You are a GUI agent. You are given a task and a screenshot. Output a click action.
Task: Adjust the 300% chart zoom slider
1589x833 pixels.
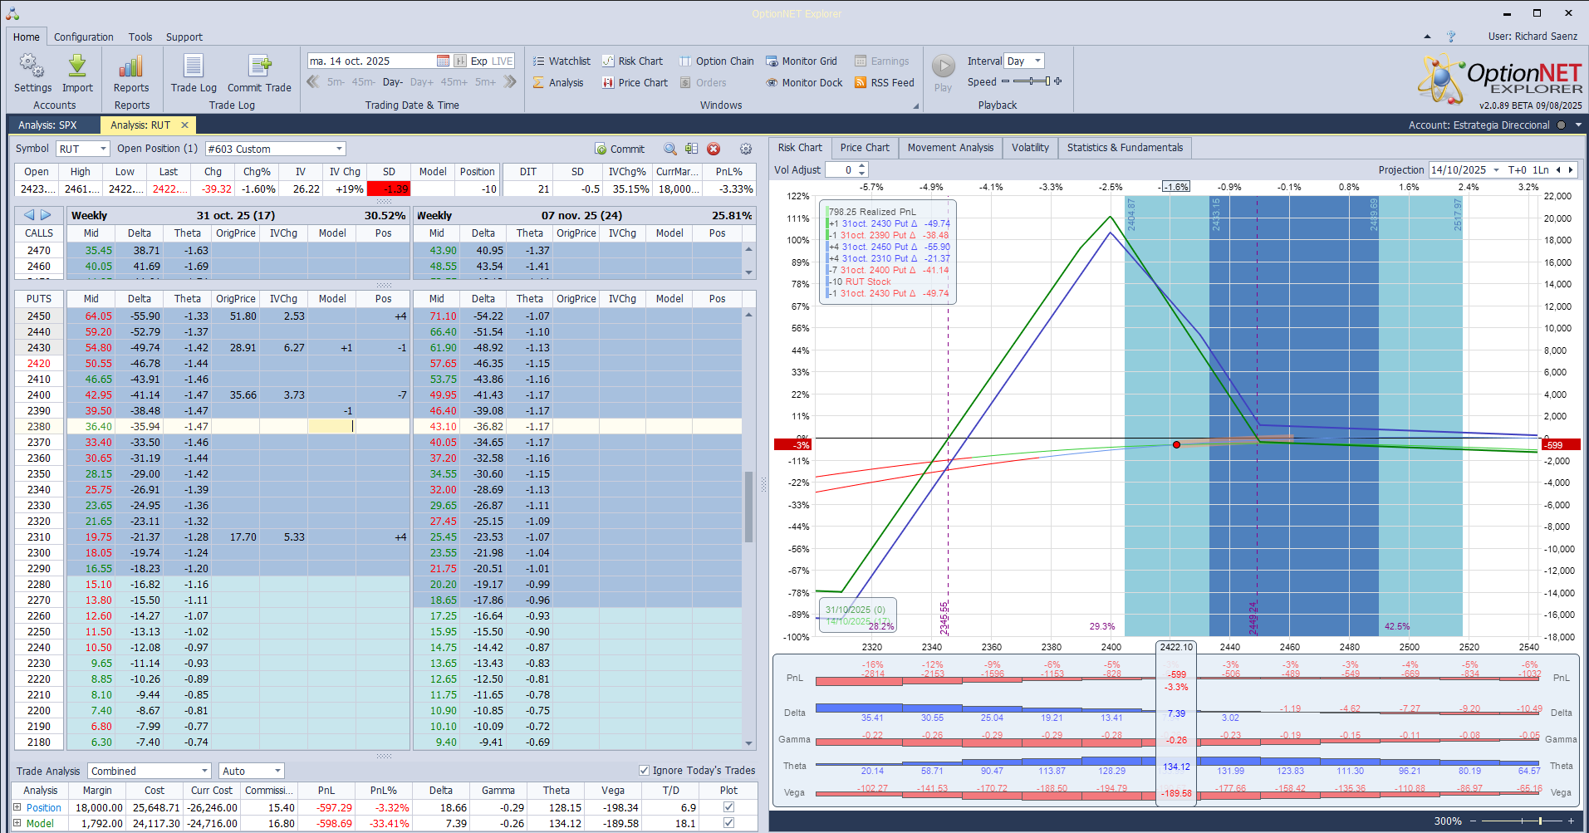pos(1523,821)
